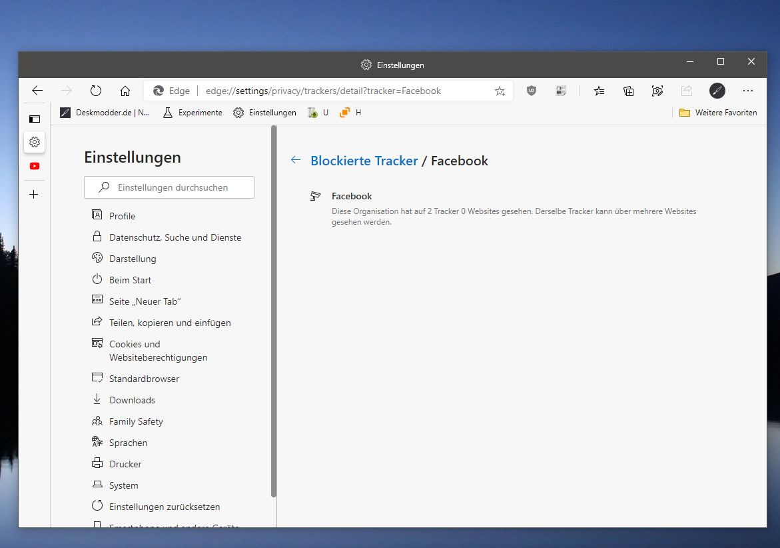This screenshot has height=548, width=780.
Task: Go back using the browser back arrow
Action: tap(37, 91)
